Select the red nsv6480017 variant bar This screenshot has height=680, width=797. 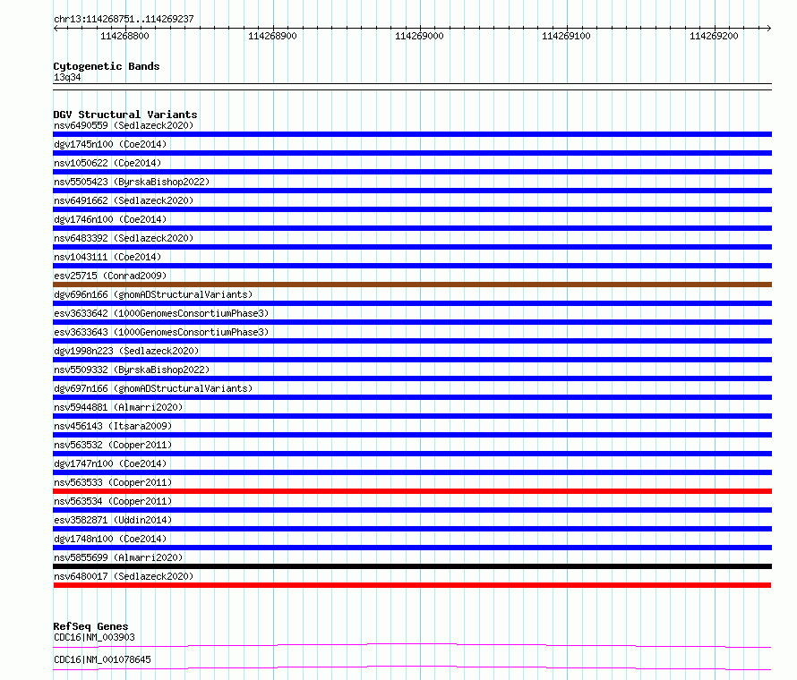point(412,585)
